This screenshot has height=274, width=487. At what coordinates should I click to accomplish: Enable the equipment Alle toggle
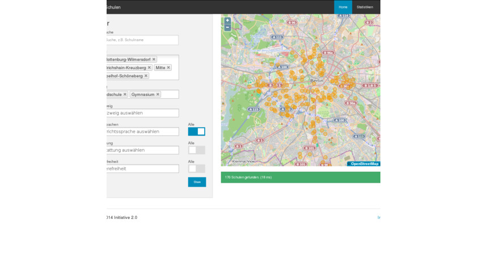pyautogui.click(x=197, y=150)
